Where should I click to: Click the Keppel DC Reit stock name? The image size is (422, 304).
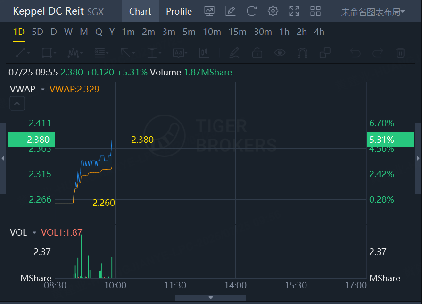click(x=49, y=11)
